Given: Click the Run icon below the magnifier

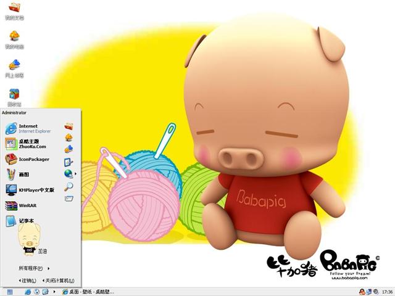Looking at the screenshot, I should [x=69, y=199].
